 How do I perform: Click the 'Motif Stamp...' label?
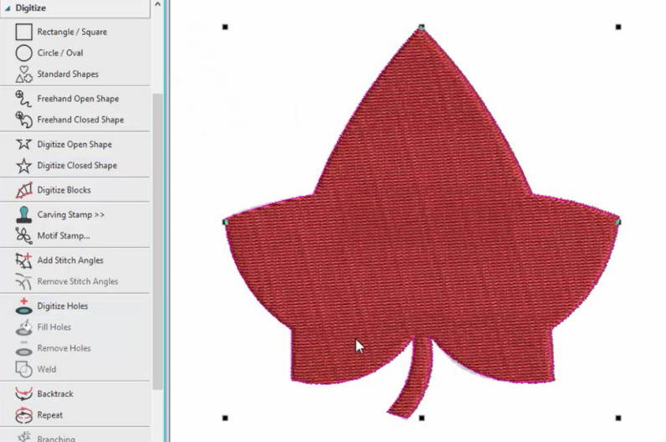tap(64, 235)
